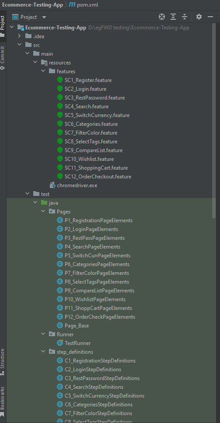
Task: Click cucumber icon of SC1_Register.feature
Action: [60, 80]
